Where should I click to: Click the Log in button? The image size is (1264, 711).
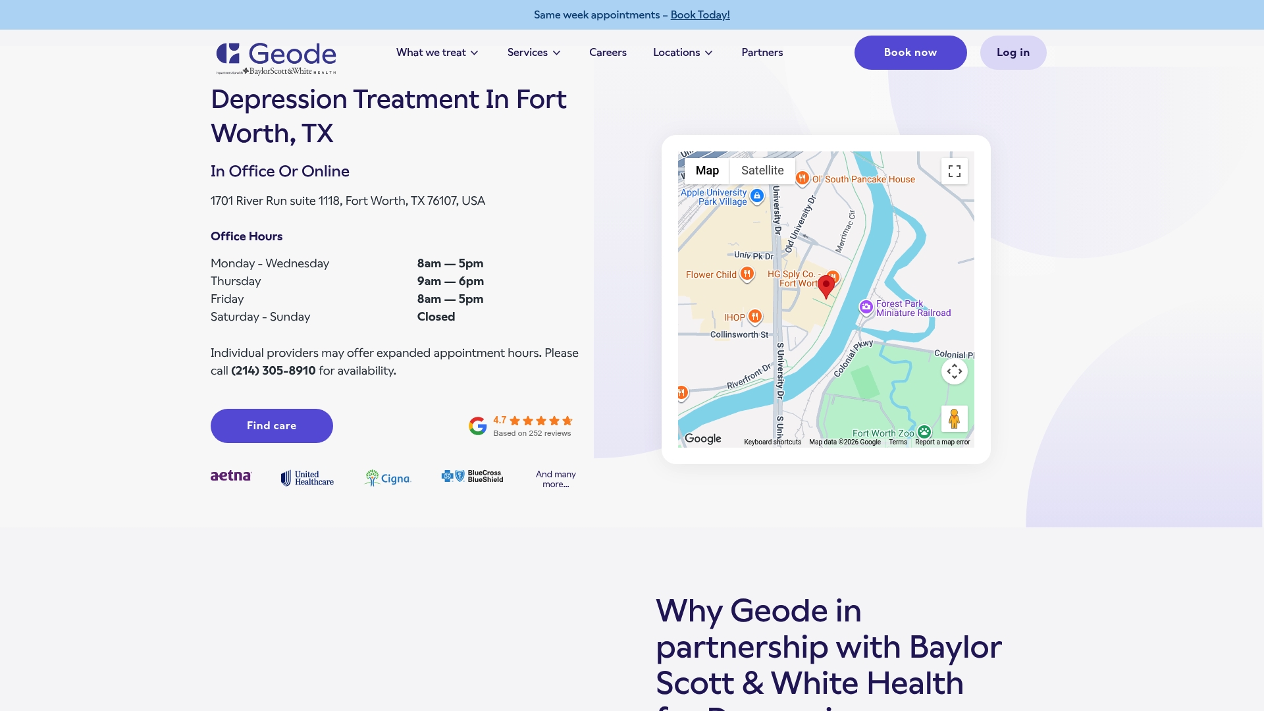click(x=1013, y=53)
